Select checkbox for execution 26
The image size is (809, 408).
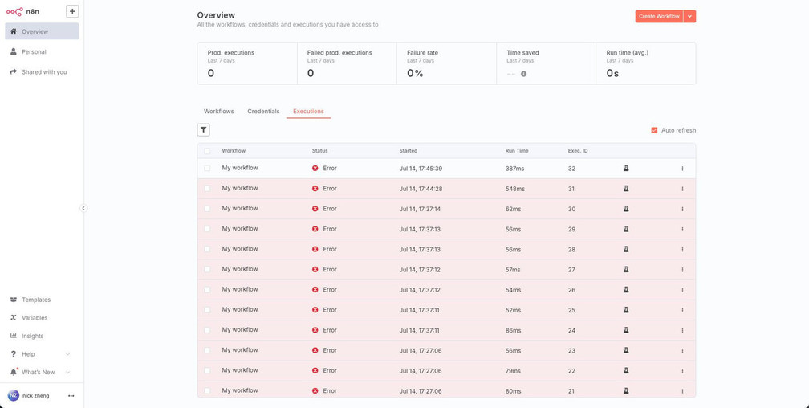(207, 290)
